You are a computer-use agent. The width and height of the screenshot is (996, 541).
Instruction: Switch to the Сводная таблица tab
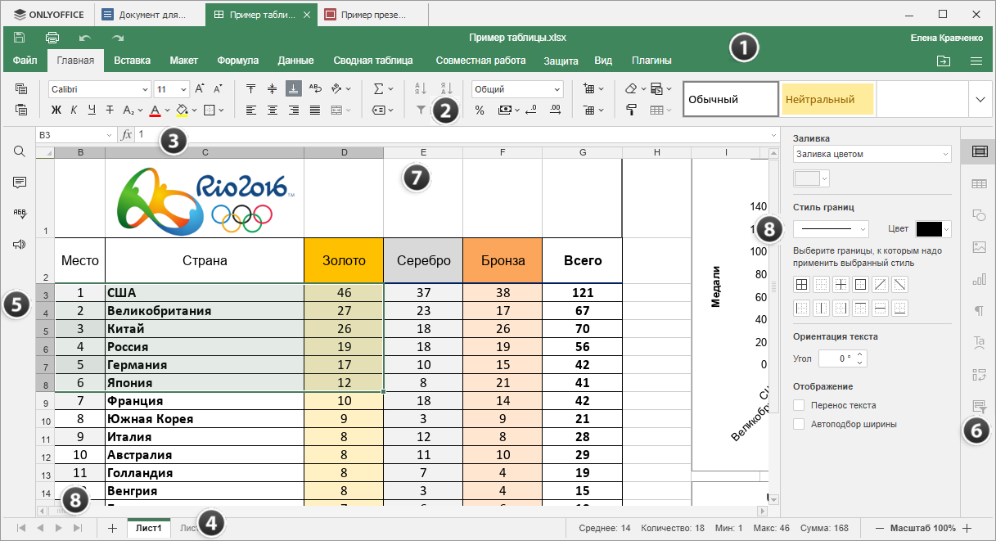coord(373,60)
